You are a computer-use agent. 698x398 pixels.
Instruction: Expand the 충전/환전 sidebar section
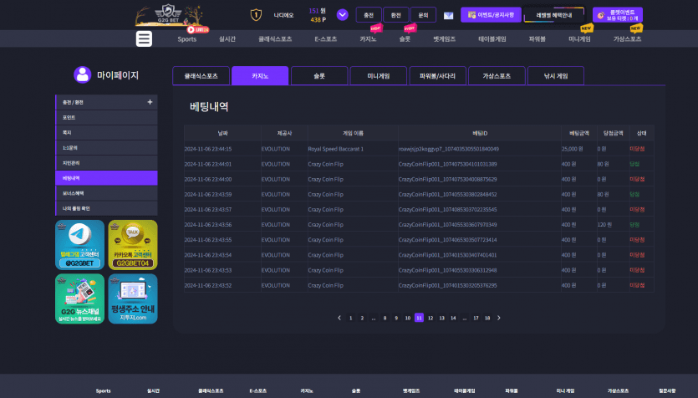point(150,102)
